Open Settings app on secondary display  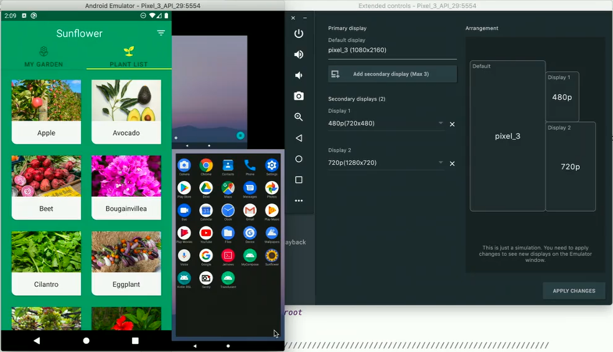(272, 167)
